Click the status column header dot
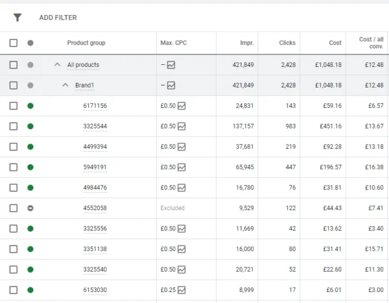This screenshot has width=389, height=303. (x=30, y=43)
